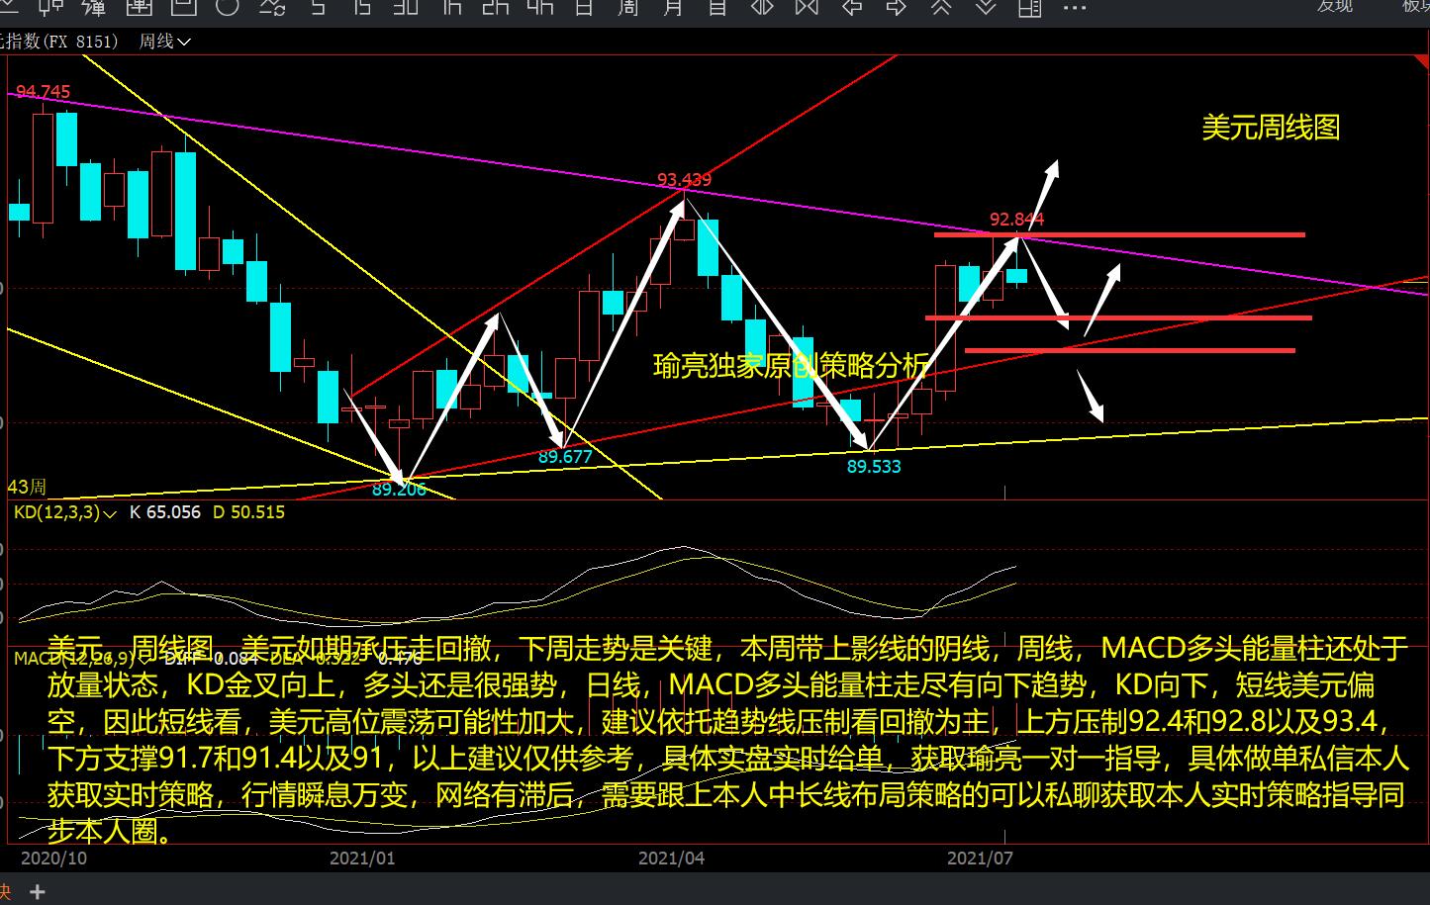
Task: Click the index name with (FX 8151)
Action: coord(59,42)
